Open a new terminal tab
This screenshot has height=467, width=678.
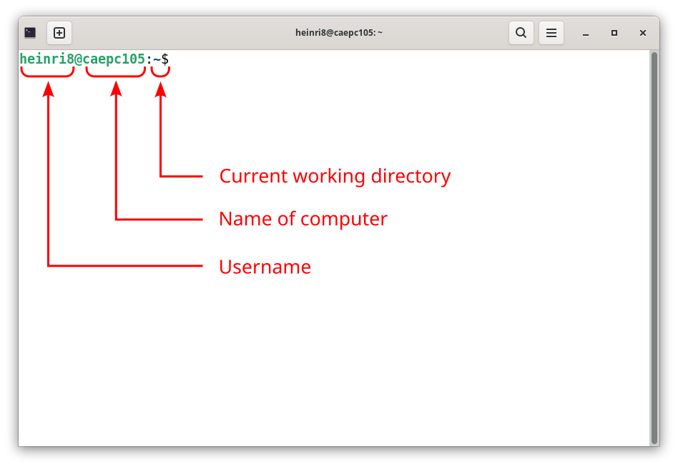click(59, 33)
